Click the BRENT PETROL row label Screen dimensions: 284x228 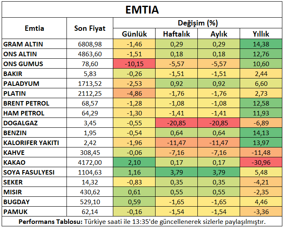coord(26,103)
